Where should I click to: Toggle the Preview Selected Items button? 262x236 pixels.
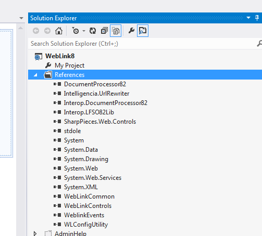(143, 31)
